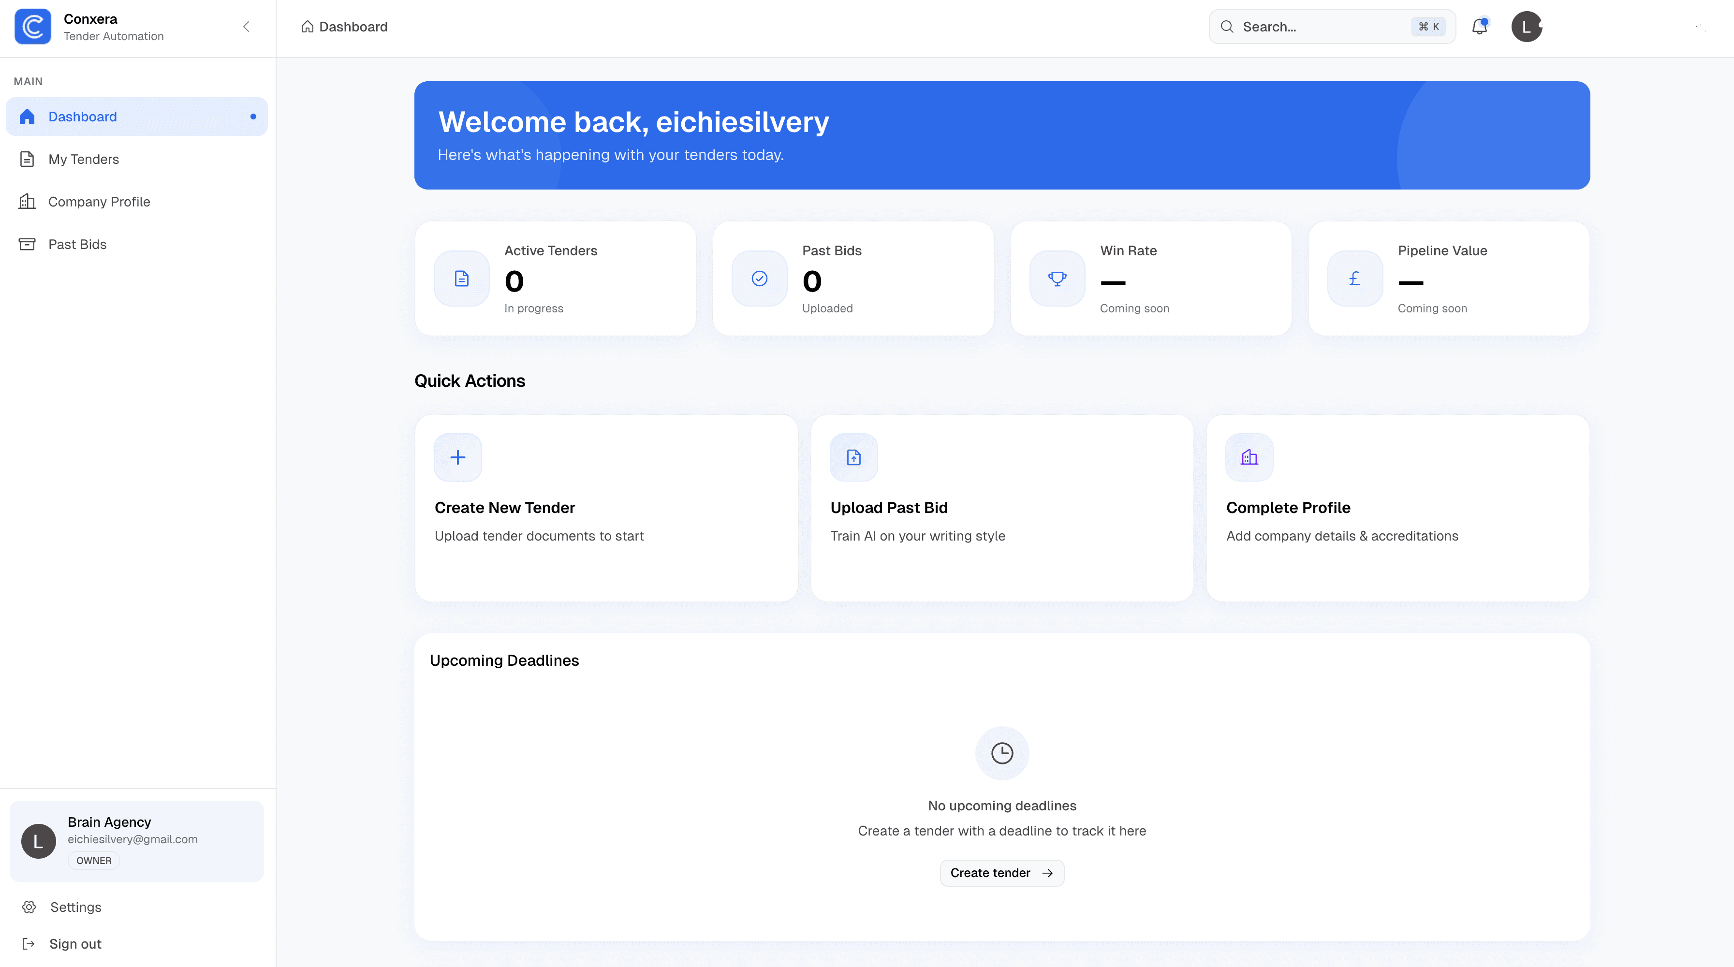Select the Company Profile building icon
The image size is (1734, 967).
click(x=27, y=201)
